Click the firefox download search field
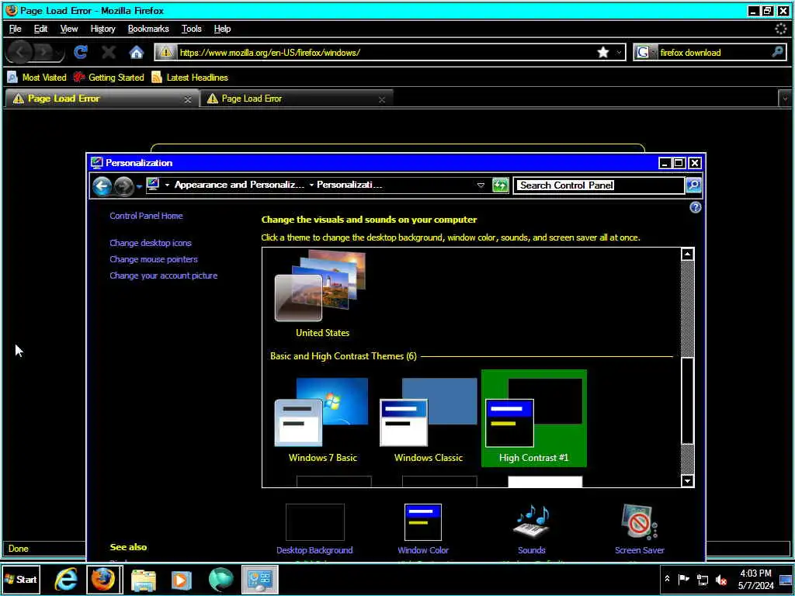The height and width of the screenshot is (596, 795). (713, 52)
